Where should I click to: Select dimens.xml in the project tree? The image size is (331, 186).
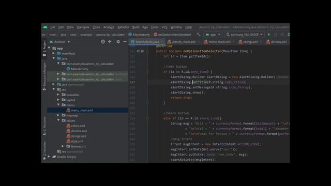(x=77, y=131)
